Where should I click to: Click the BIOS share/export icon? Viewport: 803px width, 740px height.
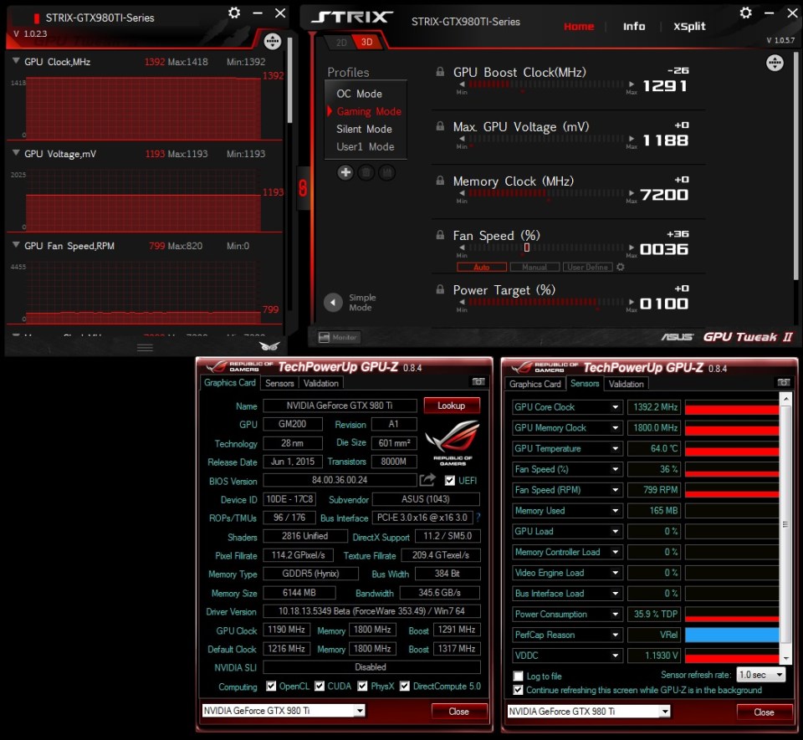tap(427, 480)
